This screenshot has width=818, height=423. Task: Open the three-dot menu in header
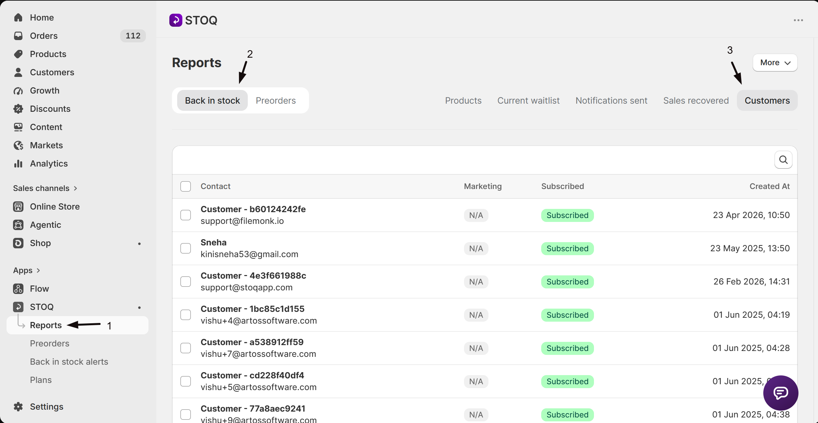click(x=798, y=20)
